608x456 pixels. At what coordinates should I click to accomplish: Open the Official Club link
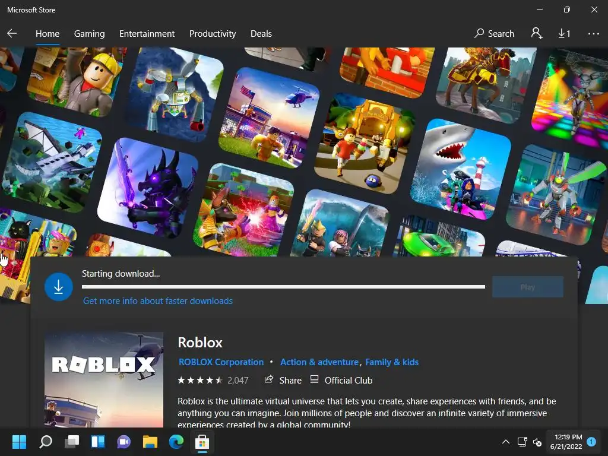coord(348,381)
